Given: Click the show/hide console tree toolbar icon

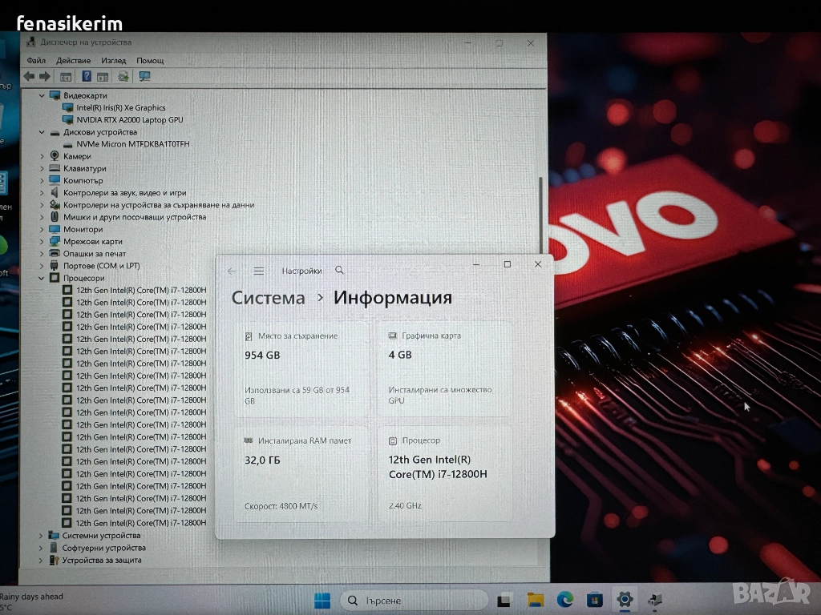Looking at the screenshot, I should (x=66, y=77).
